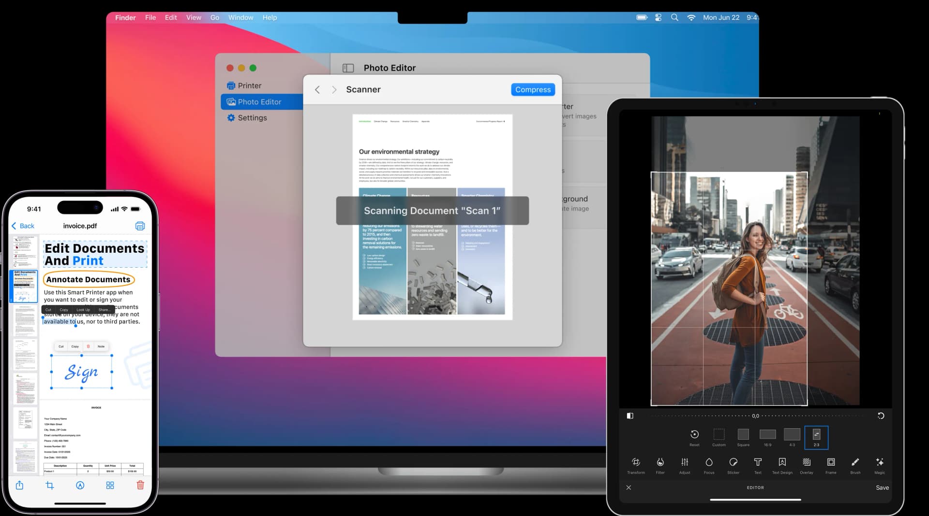
Task: Click the Edit Documents And Print title
Action: pos(94,254)
